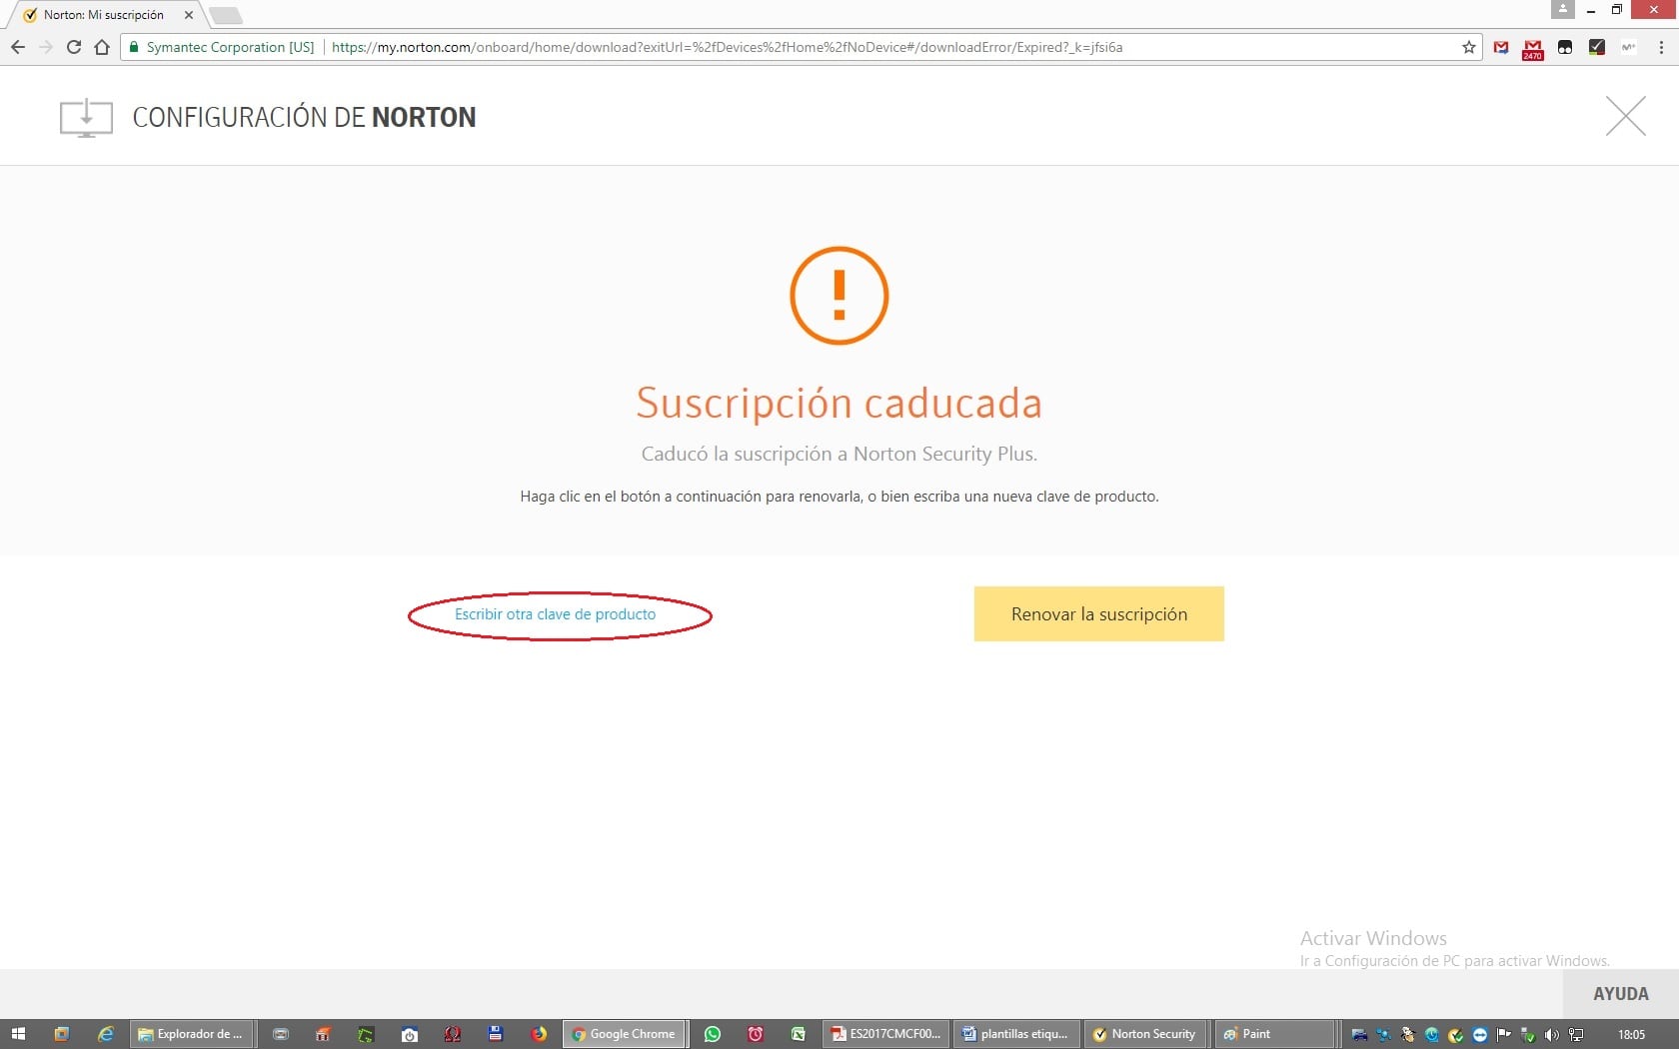Close the Norton: Mi suscripción tab
This screenshot has width=1679, height=1049.
pyautogui.click(x=189, y=15)
